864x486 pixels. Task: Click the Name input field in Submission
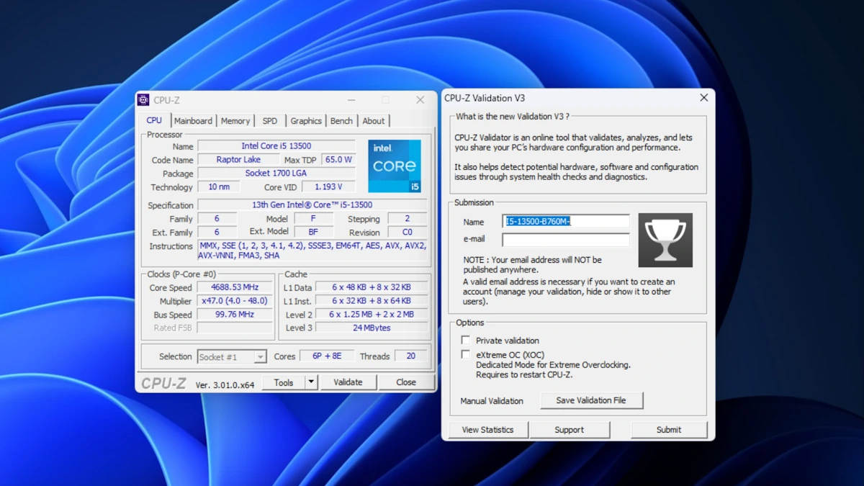(566, 222)
